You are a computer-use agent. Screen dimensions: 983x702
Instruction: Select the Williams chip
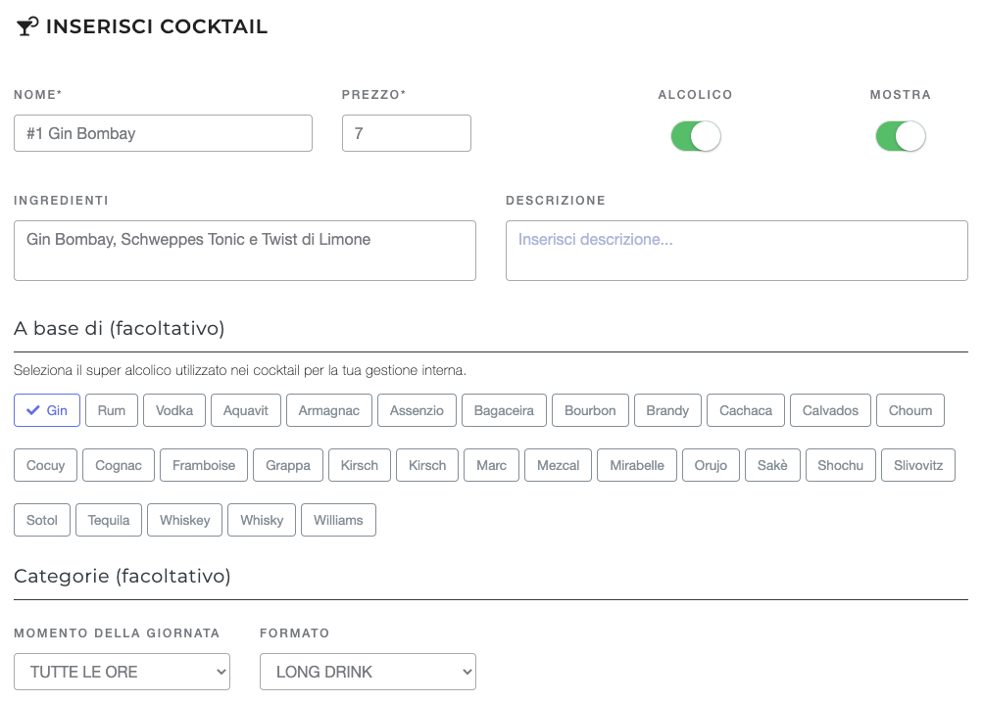[338, 520]
